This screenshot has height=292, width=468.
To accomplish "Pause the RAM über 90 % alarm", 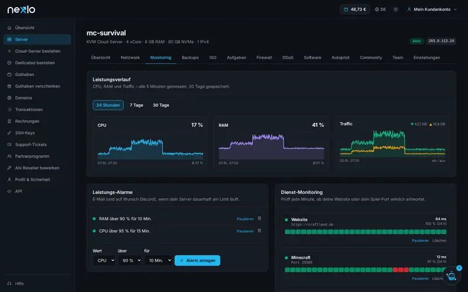I will 245,218.
